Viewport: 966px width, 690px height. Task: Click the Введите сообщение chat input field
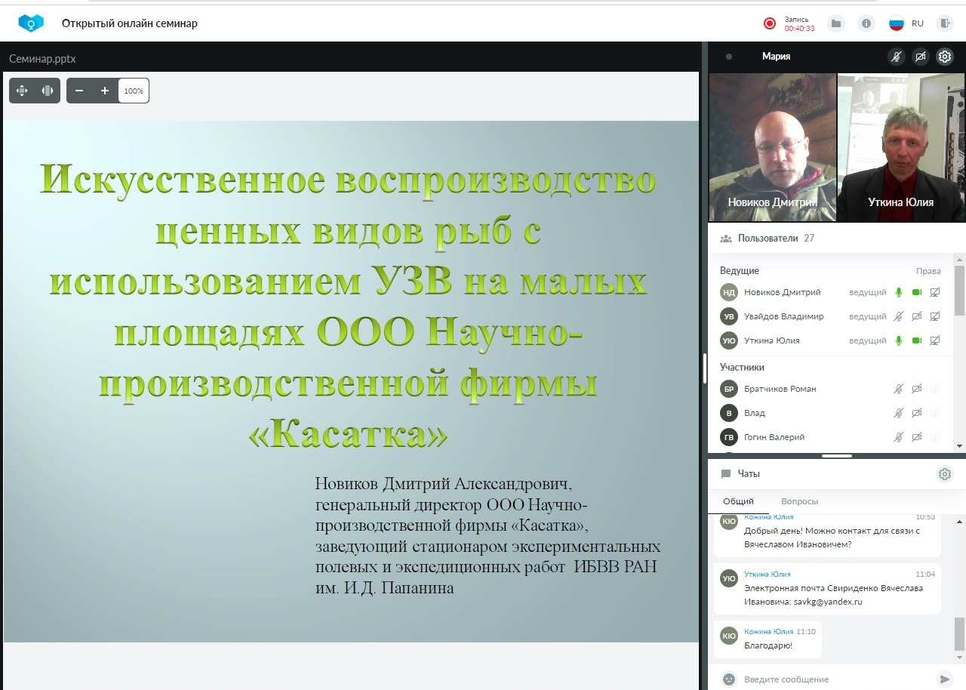tap(835, 679)
